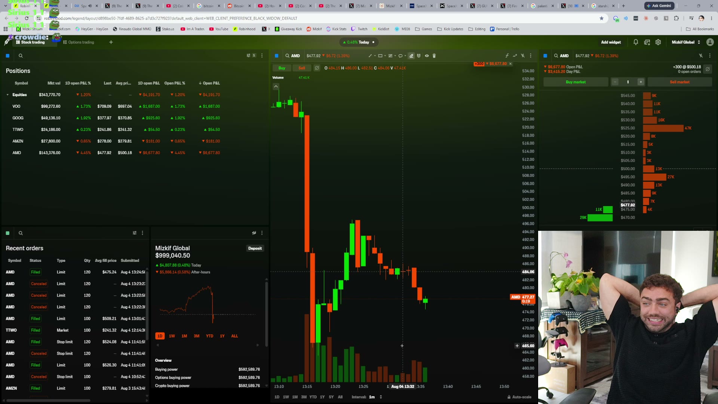
Task: Collapse the Equities group in Positions
Action: 7,95
